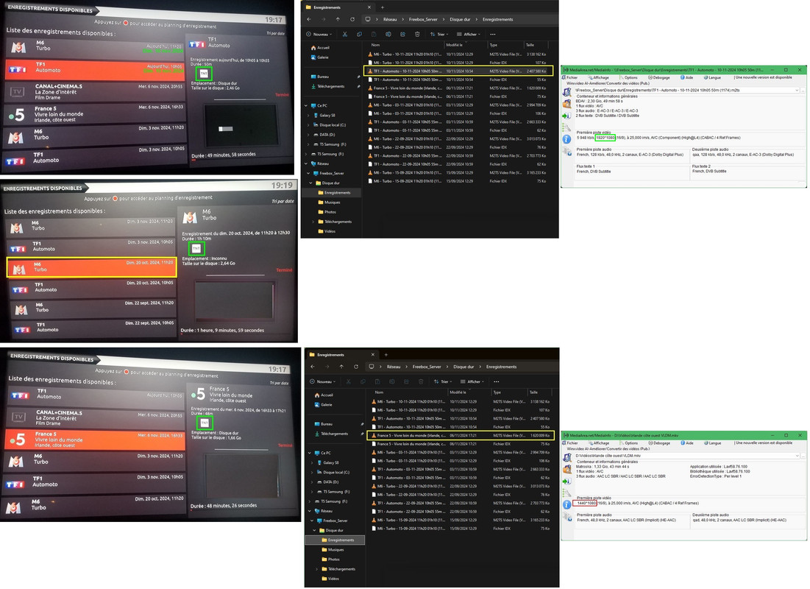Expand Disque local (C:) in upper Explorer sidebar
Viewport: 810px width, 589px height.
click(308, 125)
